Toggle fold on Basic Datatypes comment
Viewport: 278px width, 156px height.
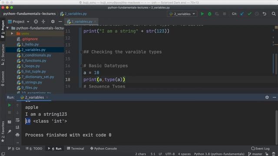point(81,66)
